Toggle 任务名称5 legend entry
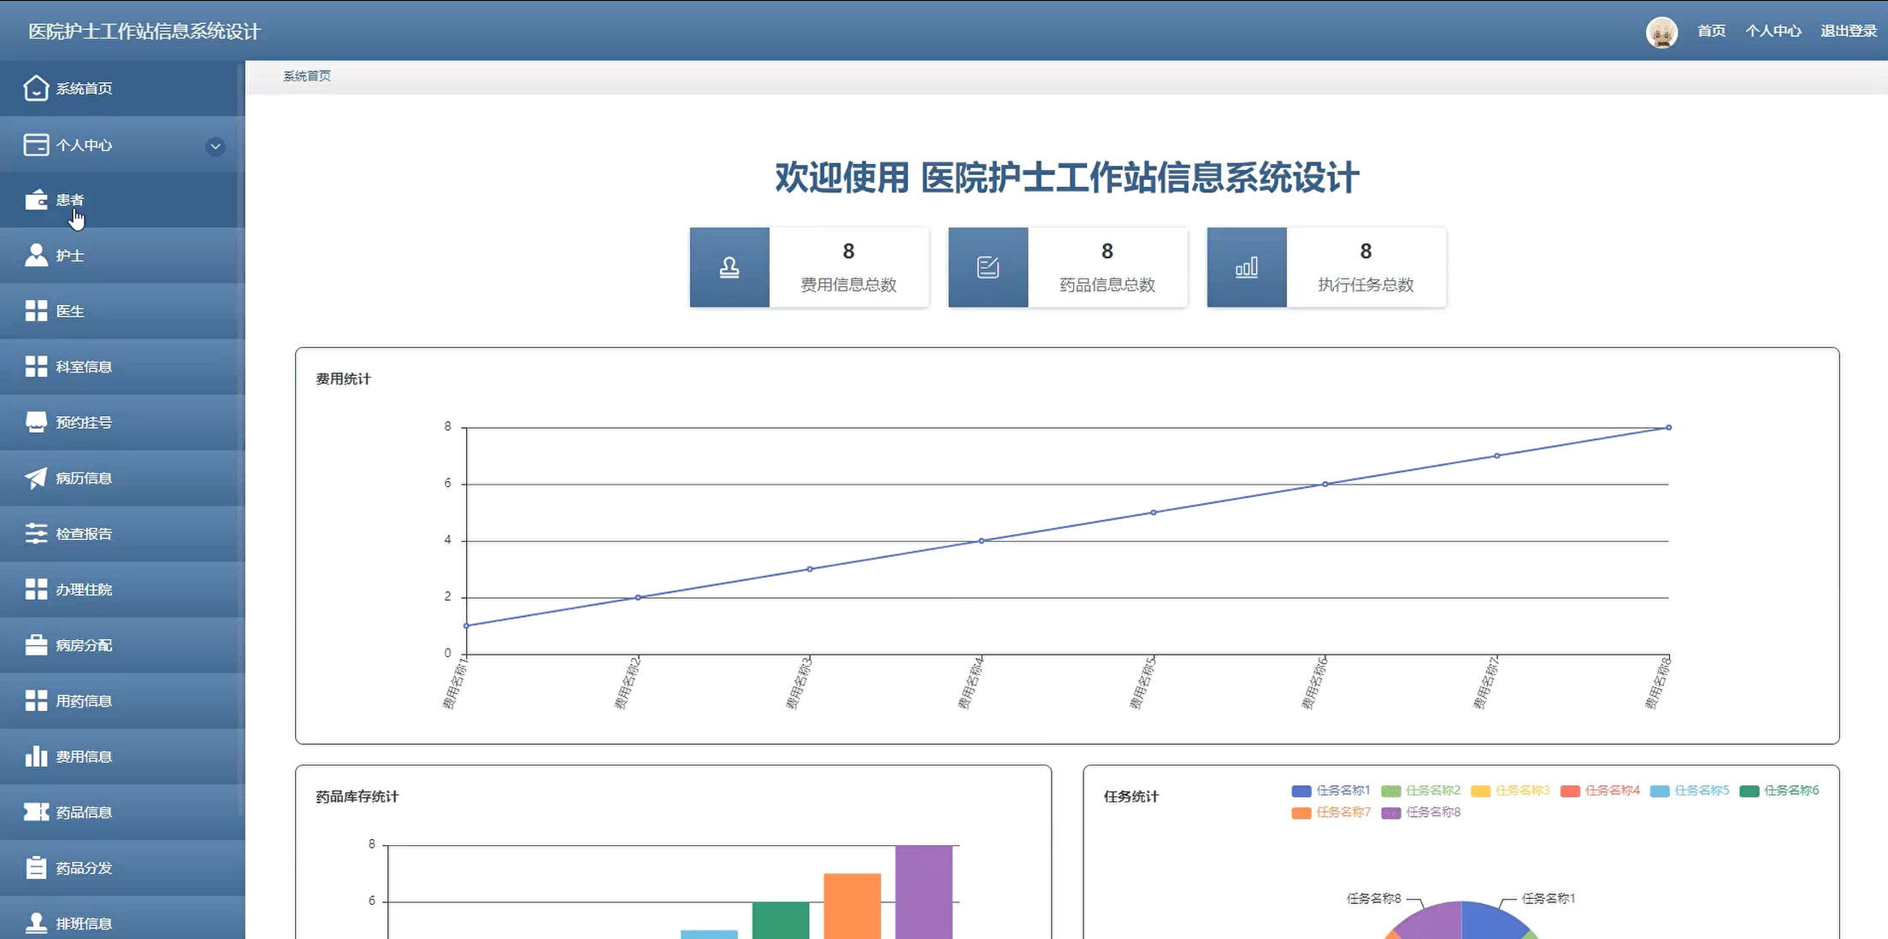The height and width of the screenshot is (939, 1888). point(1689,790)
